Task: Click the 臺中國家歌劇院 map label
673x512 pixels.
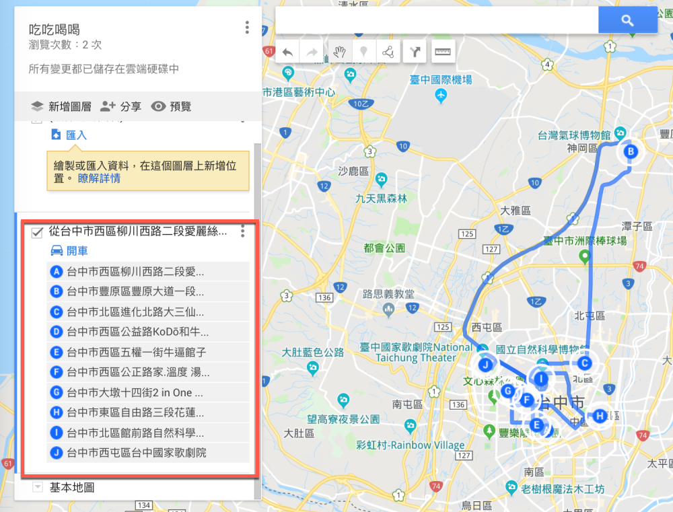Action: point(416,353)
